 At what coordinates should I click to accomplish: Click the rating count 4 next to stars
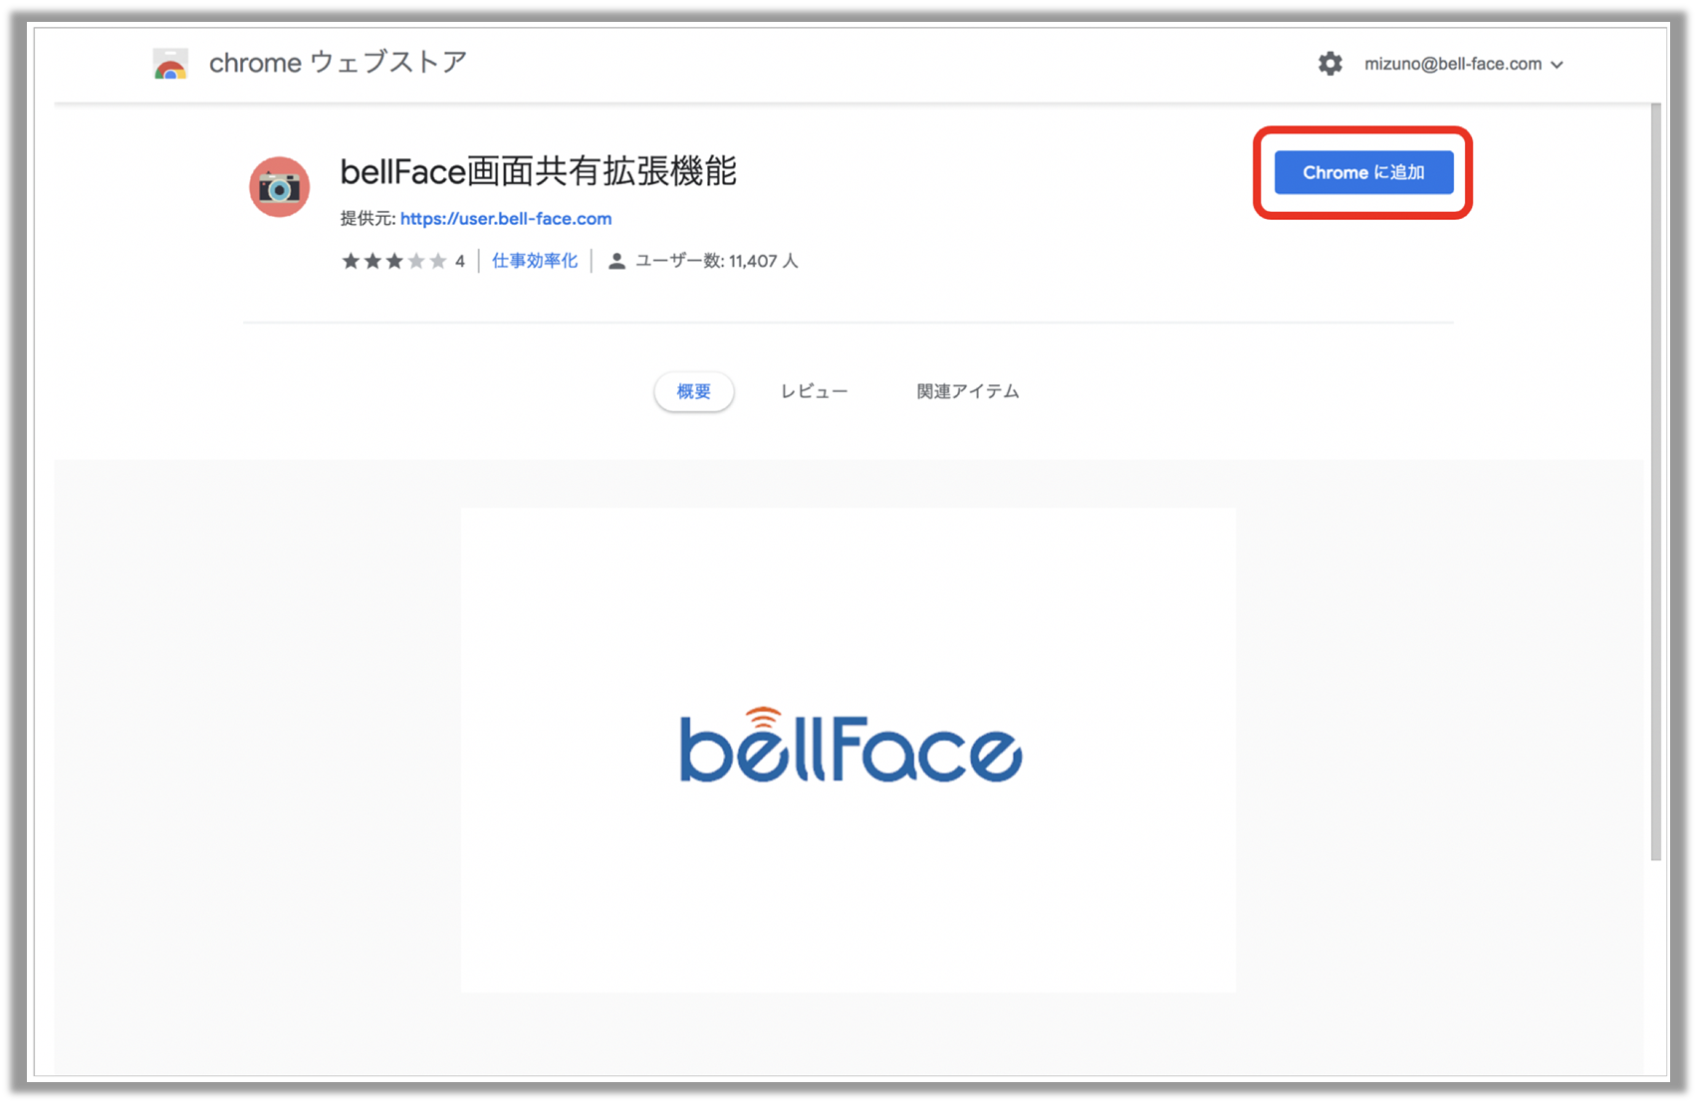pyautogui.click(x=460, y=261)
